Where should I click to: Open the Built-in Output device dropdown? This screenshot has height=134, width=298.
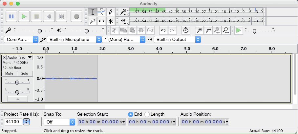pos(177,39)
